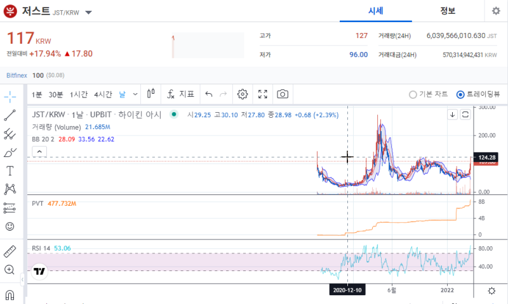Select the pitchfork drawing tool
This screenshot has height=304, width=508.
click(10, 134)
